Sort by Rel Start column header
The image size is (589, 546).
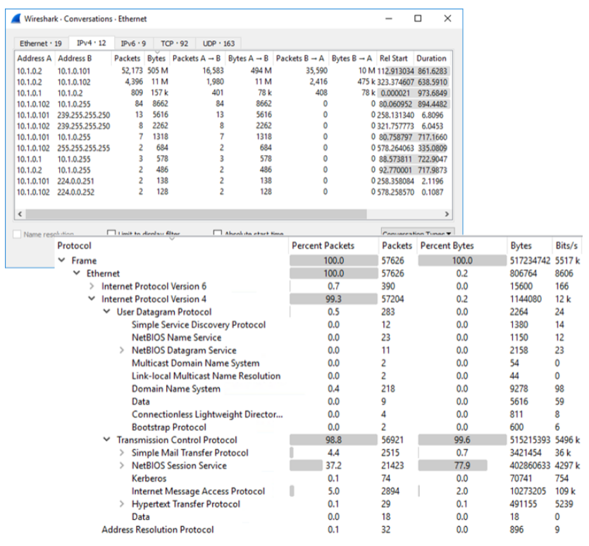[394, 59]
